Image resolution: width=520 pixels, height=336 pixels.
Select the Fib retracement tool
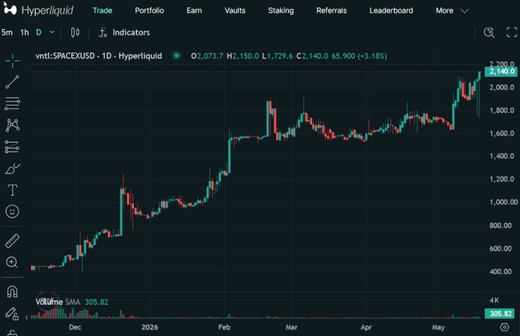pyautogui.click(x=12, y=104)
